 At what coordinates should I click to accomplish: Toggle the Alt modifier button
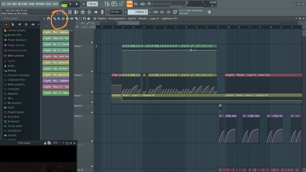pyautogui.click(x=168, y=12)
